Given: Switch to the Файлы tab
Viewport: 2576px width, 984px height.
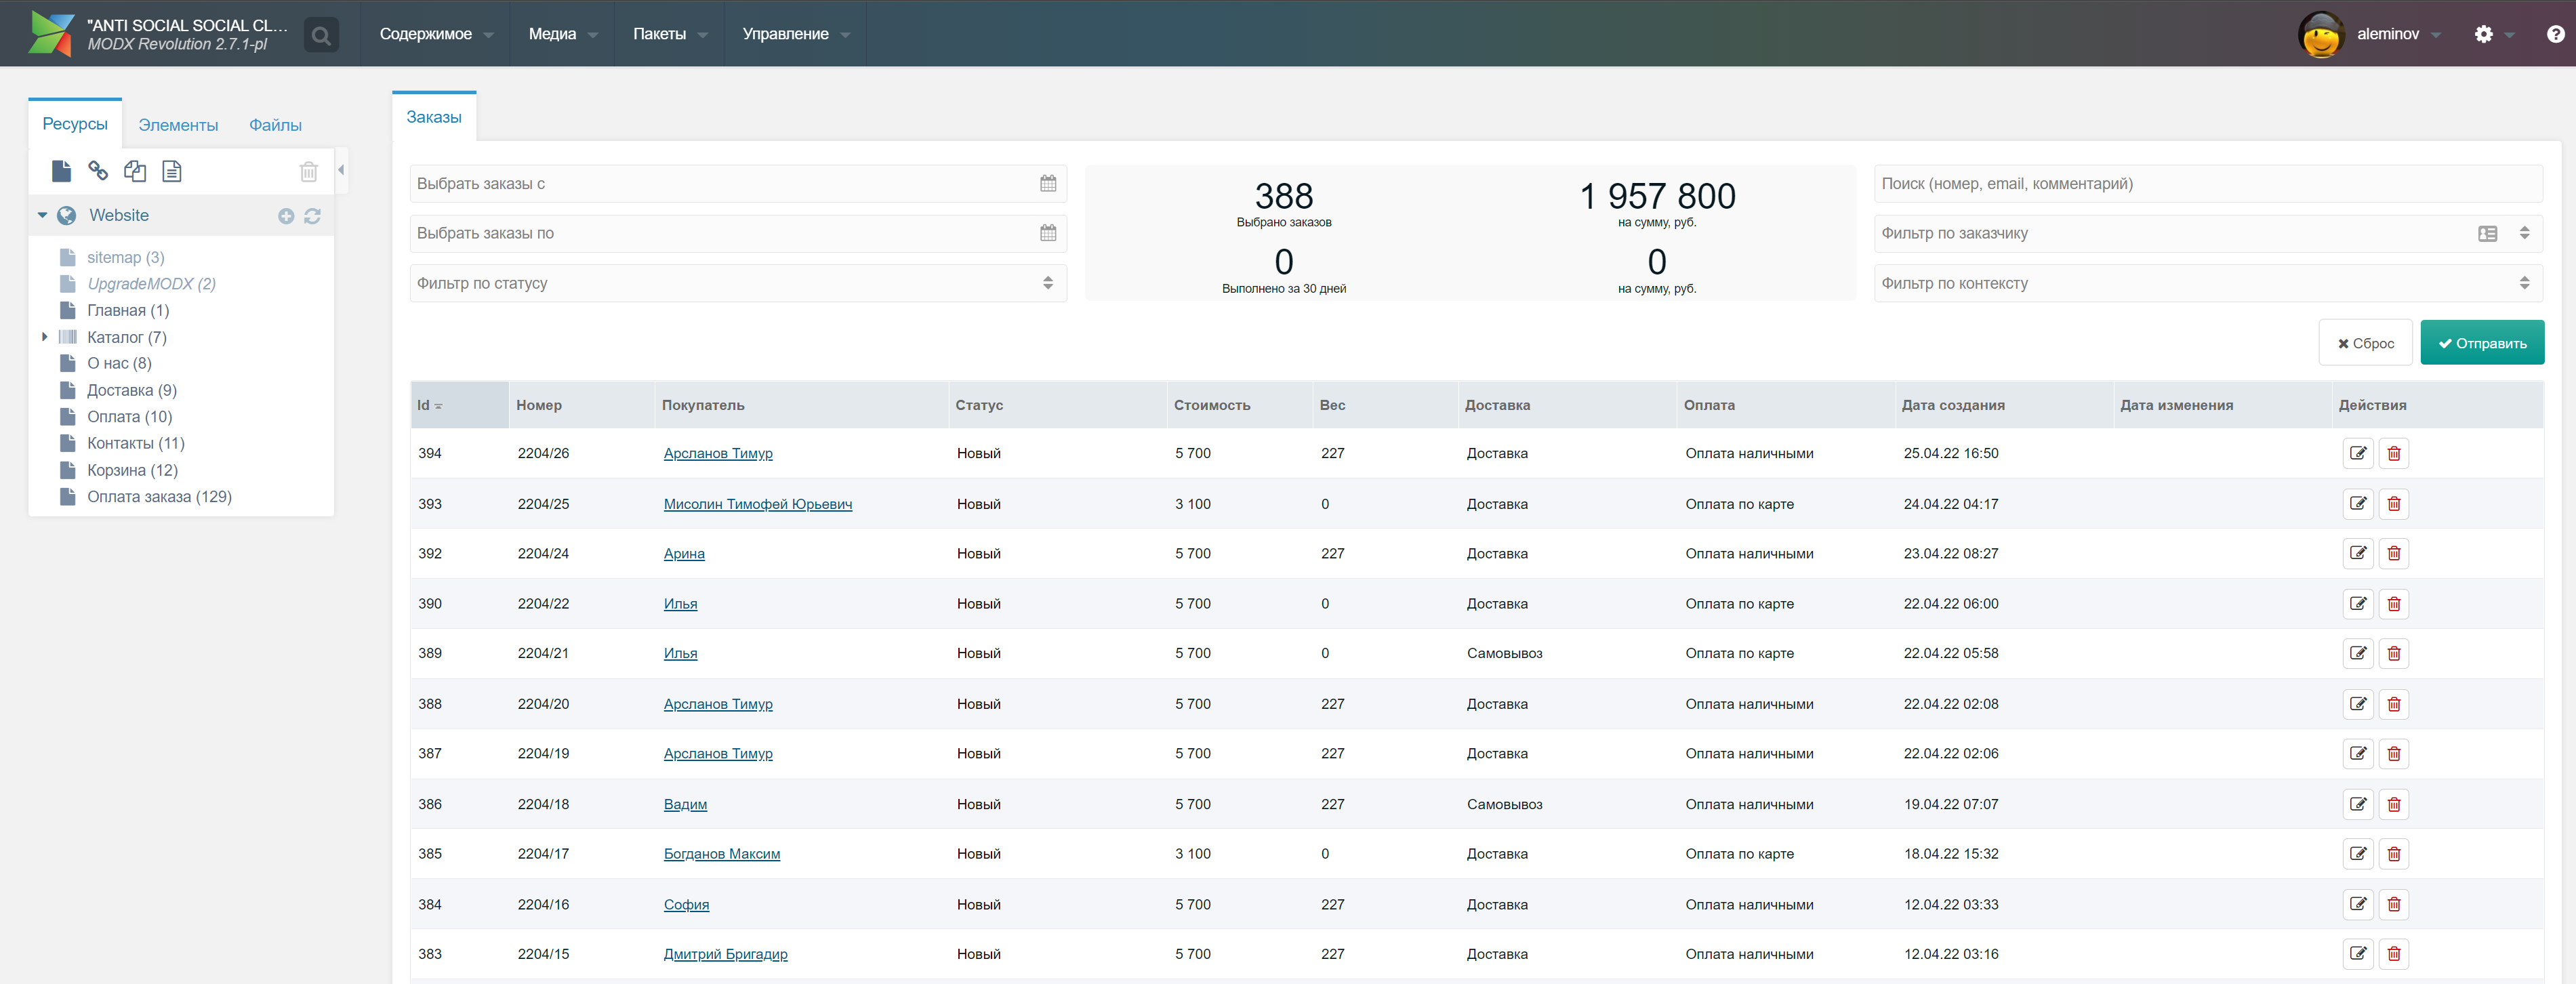Looking at the screenshot, I should [x=275, y=125].
